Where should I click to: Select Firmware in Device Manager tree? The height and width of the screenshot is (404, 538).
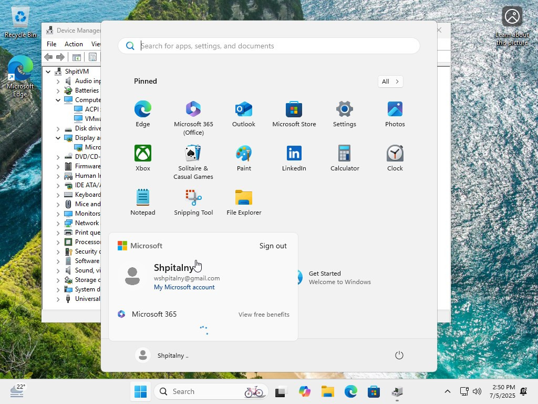[88, 166]
